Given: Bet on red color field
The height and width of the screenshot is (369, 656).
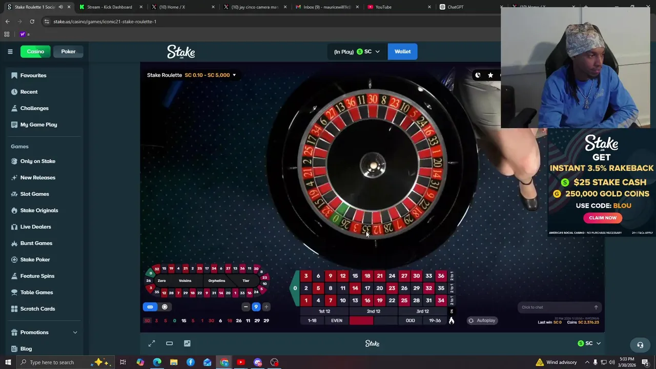Looking at the screenshot, I should [x=361, y=320].
